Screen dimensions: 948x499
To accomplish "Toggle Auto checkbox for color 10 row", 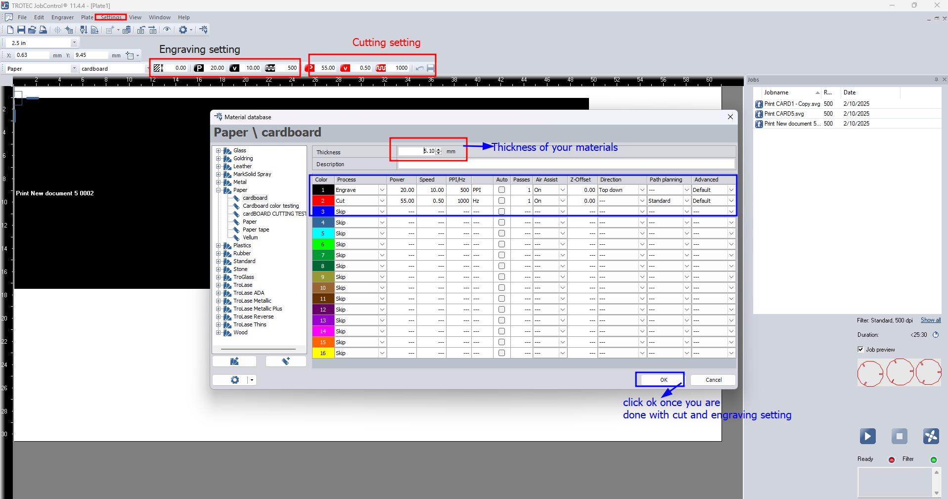I will coord(501,288).
